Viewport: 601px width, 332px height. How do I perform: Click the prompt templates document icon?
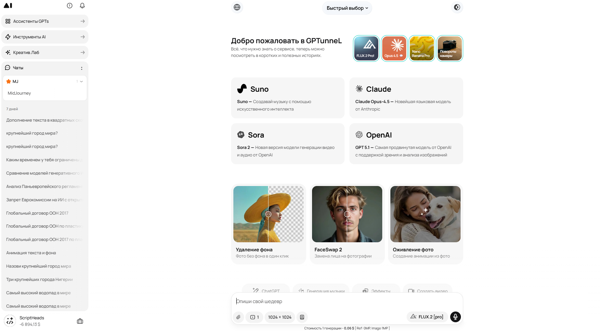pos(302,317)
